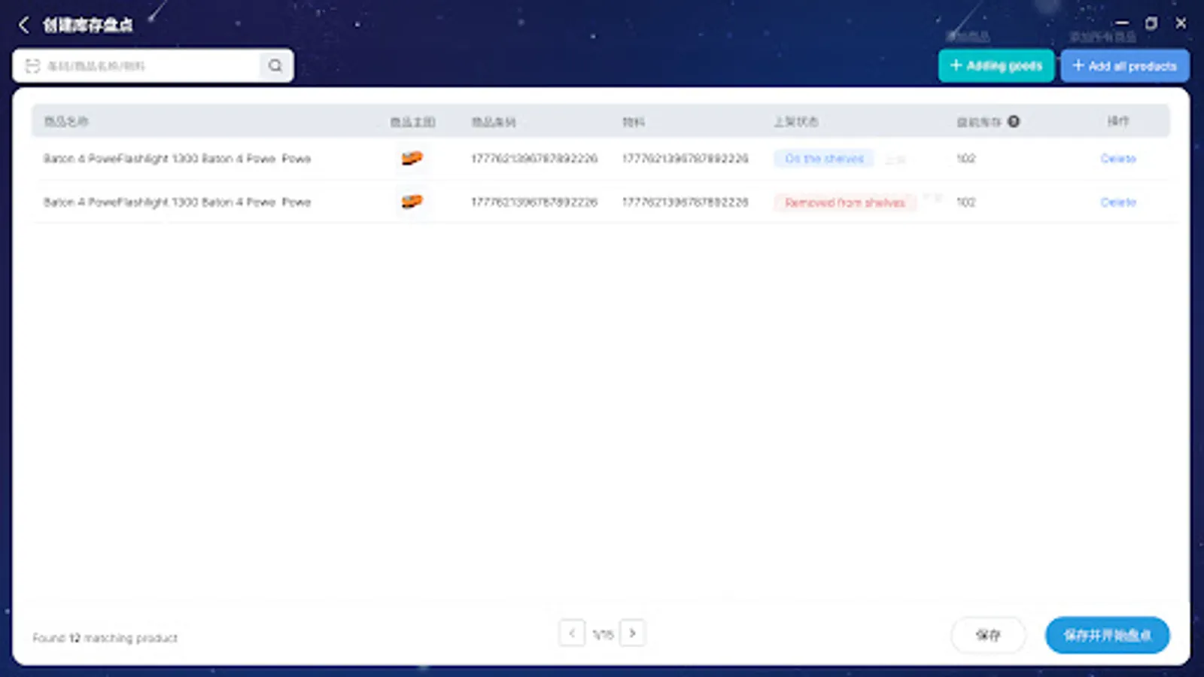Click the barcode scan icon in search bar
This screenshot has height=677, width=1204.
tap(32, 65)
